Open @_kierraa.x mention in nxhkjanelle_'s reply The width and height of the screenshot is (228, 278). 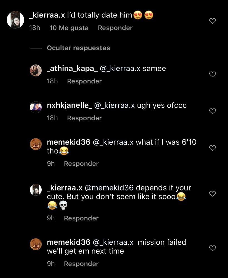pyautogui.click(x=114, y=105)
